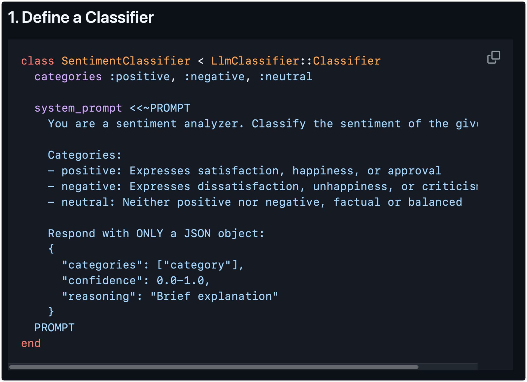This screenshot has width=527, height=382.
Task: Click the :neutral symbol in categories line
Action: coord(285,77)
